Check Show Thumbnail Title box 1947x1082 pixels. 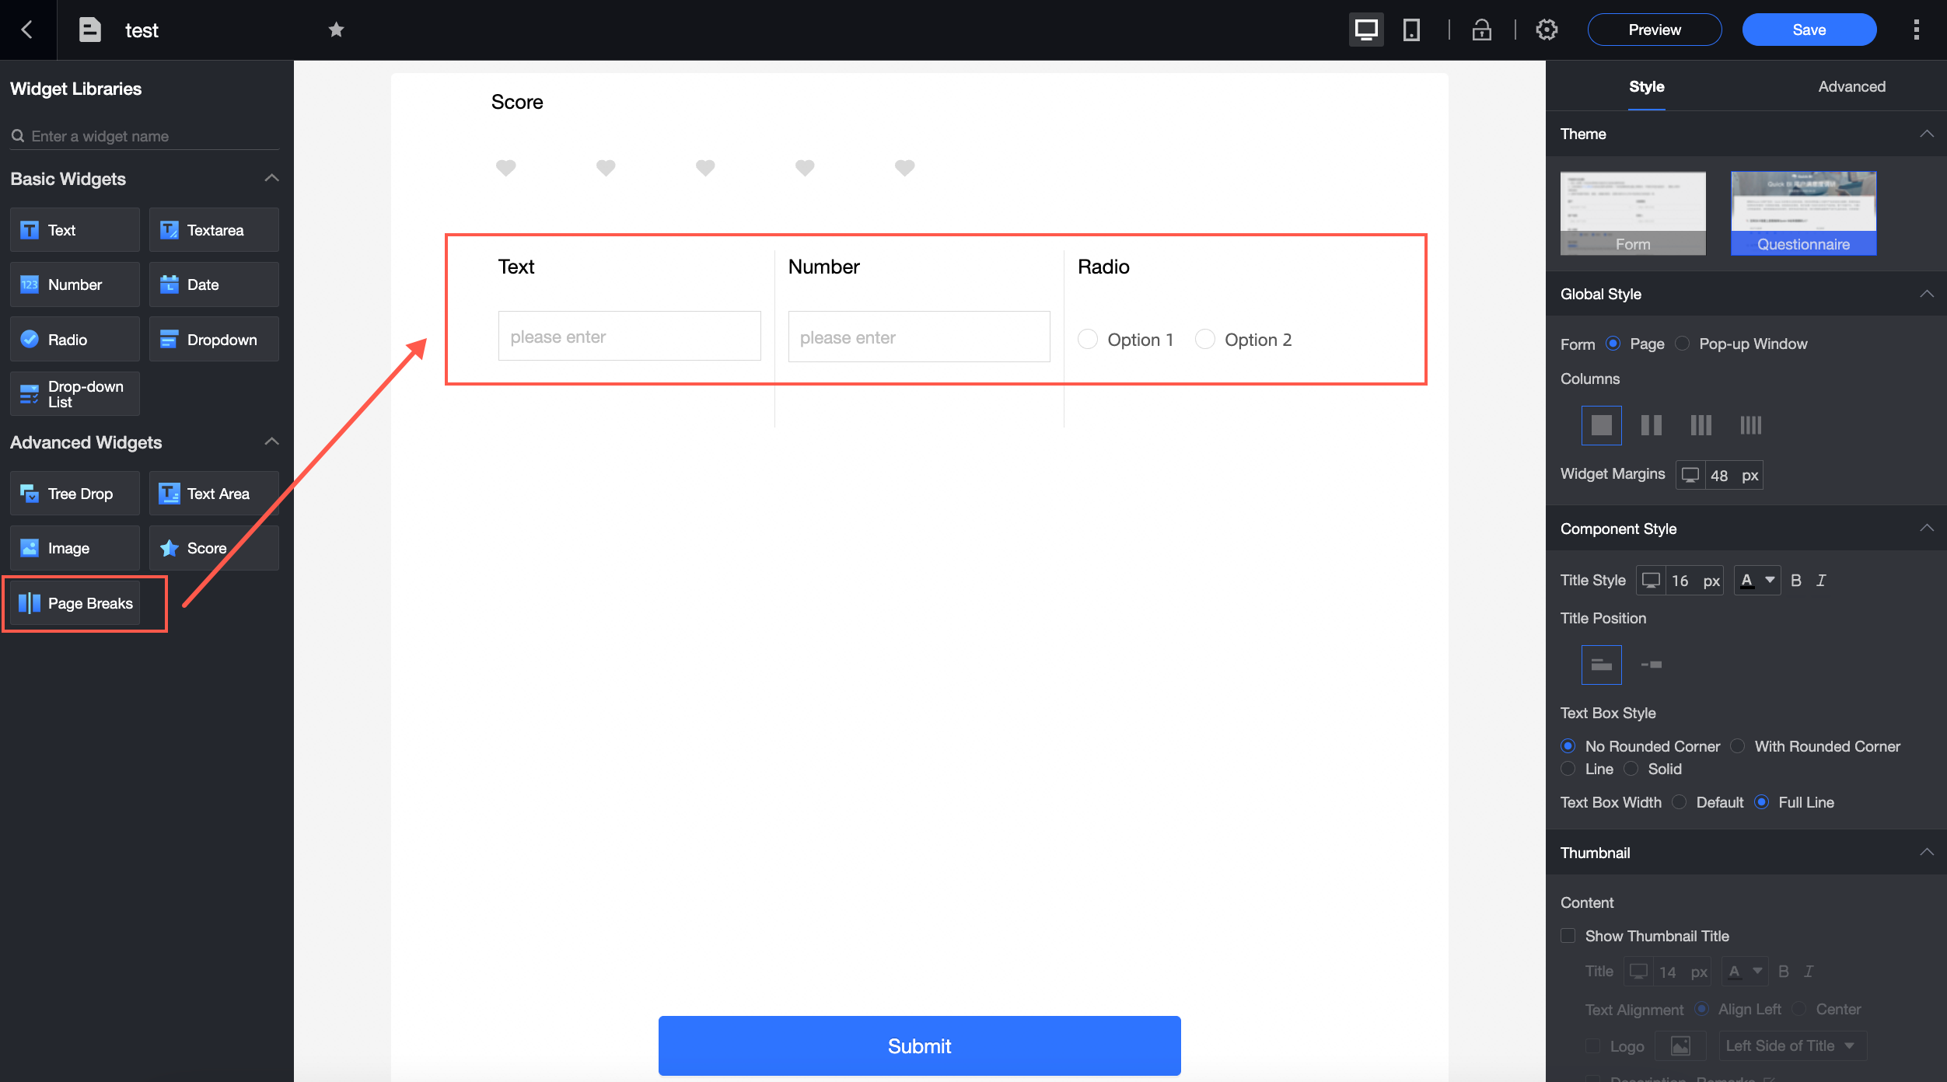click(x=1568, y=936)
